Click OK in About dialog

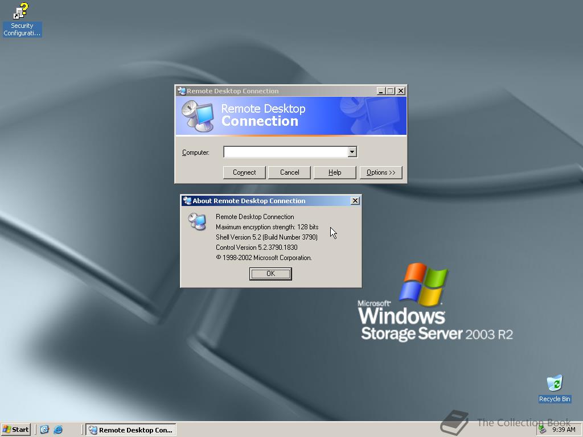[x=270, y=274]
